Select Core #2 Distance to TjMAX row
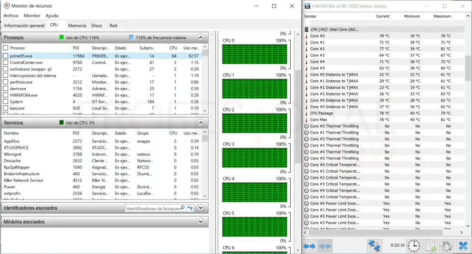This screenshot has height=254, width=472. 383,87
